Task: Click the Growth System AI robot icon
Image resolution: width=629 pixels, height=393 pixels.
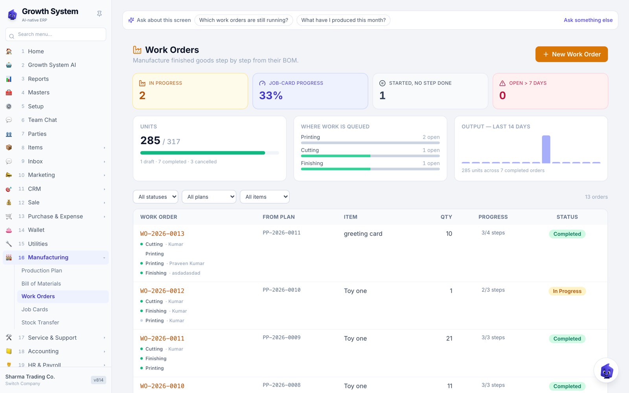Action: [x=9, y=65]
